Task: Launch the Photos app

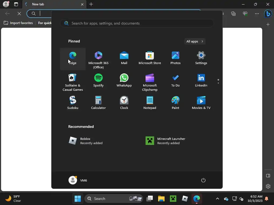Action: click(176, 59)
